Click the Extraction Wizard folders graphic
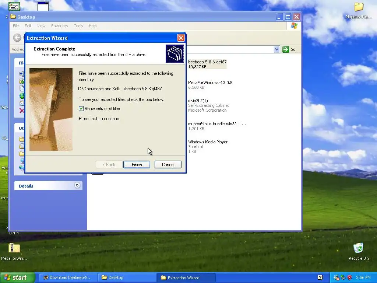 click(x=175, y=53)
